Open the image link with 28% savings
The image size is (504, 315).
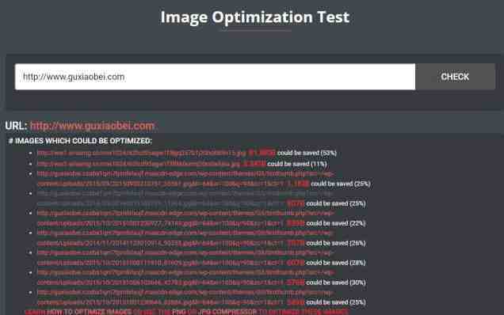point(185,258)
